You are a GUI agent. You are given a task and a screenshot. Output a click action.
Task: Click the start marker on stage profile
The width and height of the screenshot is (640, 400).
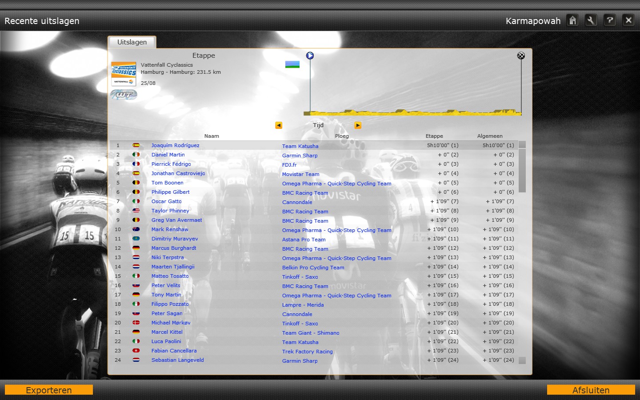coord(310,56)
